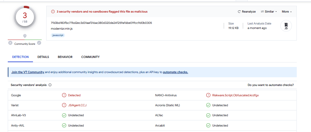Image resolution: width=311 pixels, height=132 pixels.
Task: Click the Reanalyze refresh icon
Action: (239, 12)
